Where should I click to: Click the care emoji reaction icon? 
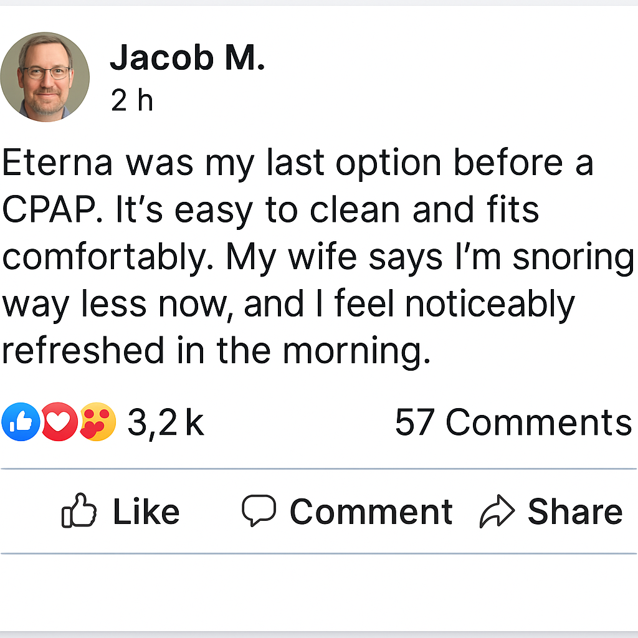[98, 422]
